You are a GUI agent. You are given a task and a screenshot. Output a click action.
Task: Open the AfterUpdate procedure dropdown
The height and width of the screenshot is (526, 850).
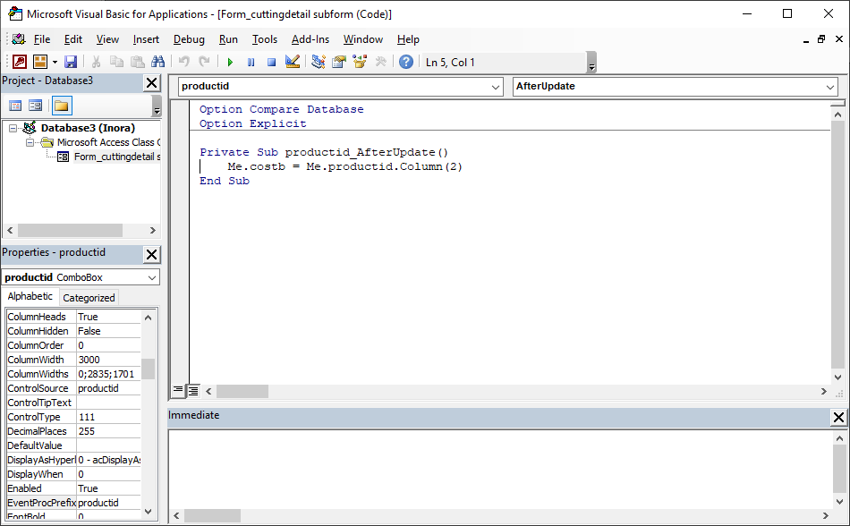pyautogui.click(x=829, y=87)
